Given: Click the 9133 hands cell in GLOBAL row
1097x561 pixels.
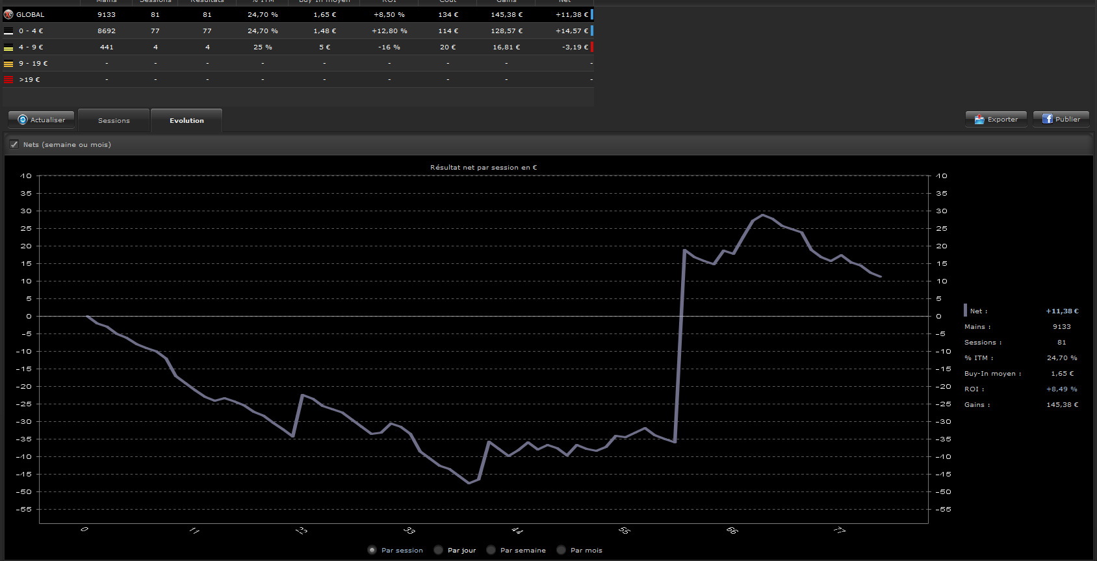Looking at the screenshot, I should point(107,14).
